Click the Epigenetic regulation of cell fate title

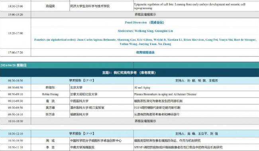click(190, 6)
